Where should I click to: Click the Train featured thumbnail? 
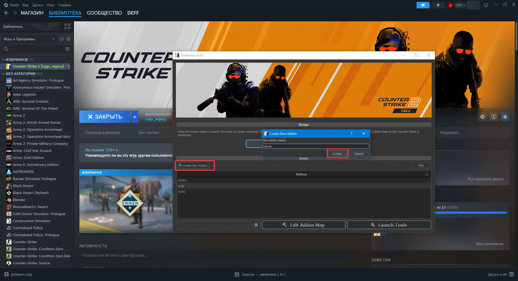click(x=126, y=204)
